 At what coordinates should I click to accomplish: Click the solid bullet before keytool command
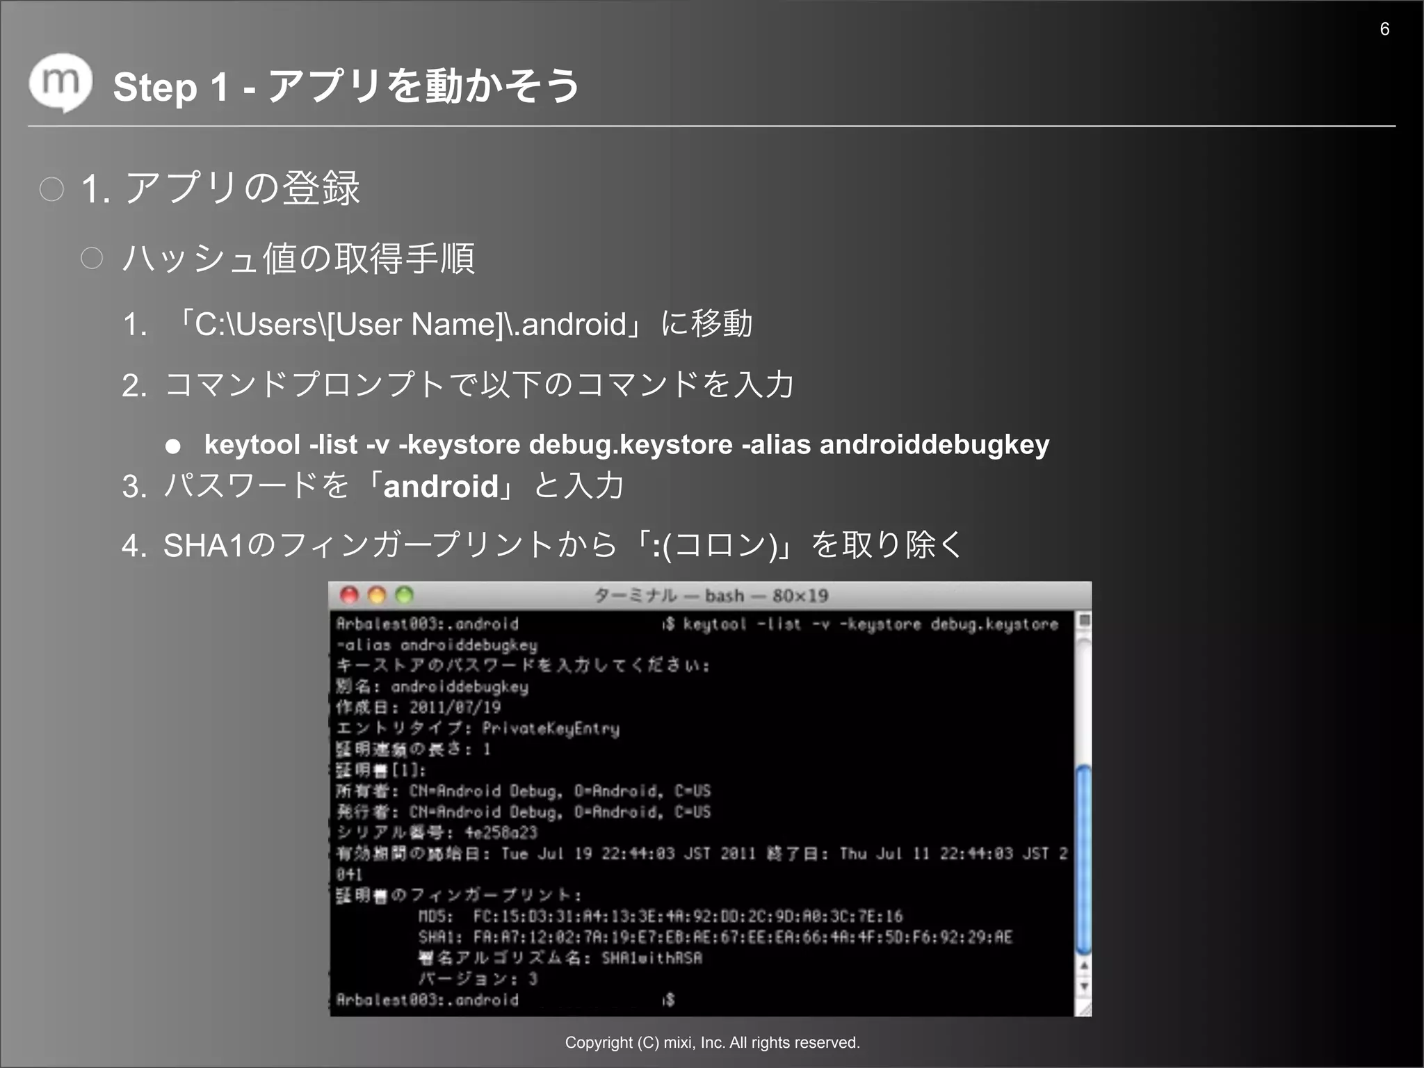pos(173,446)
